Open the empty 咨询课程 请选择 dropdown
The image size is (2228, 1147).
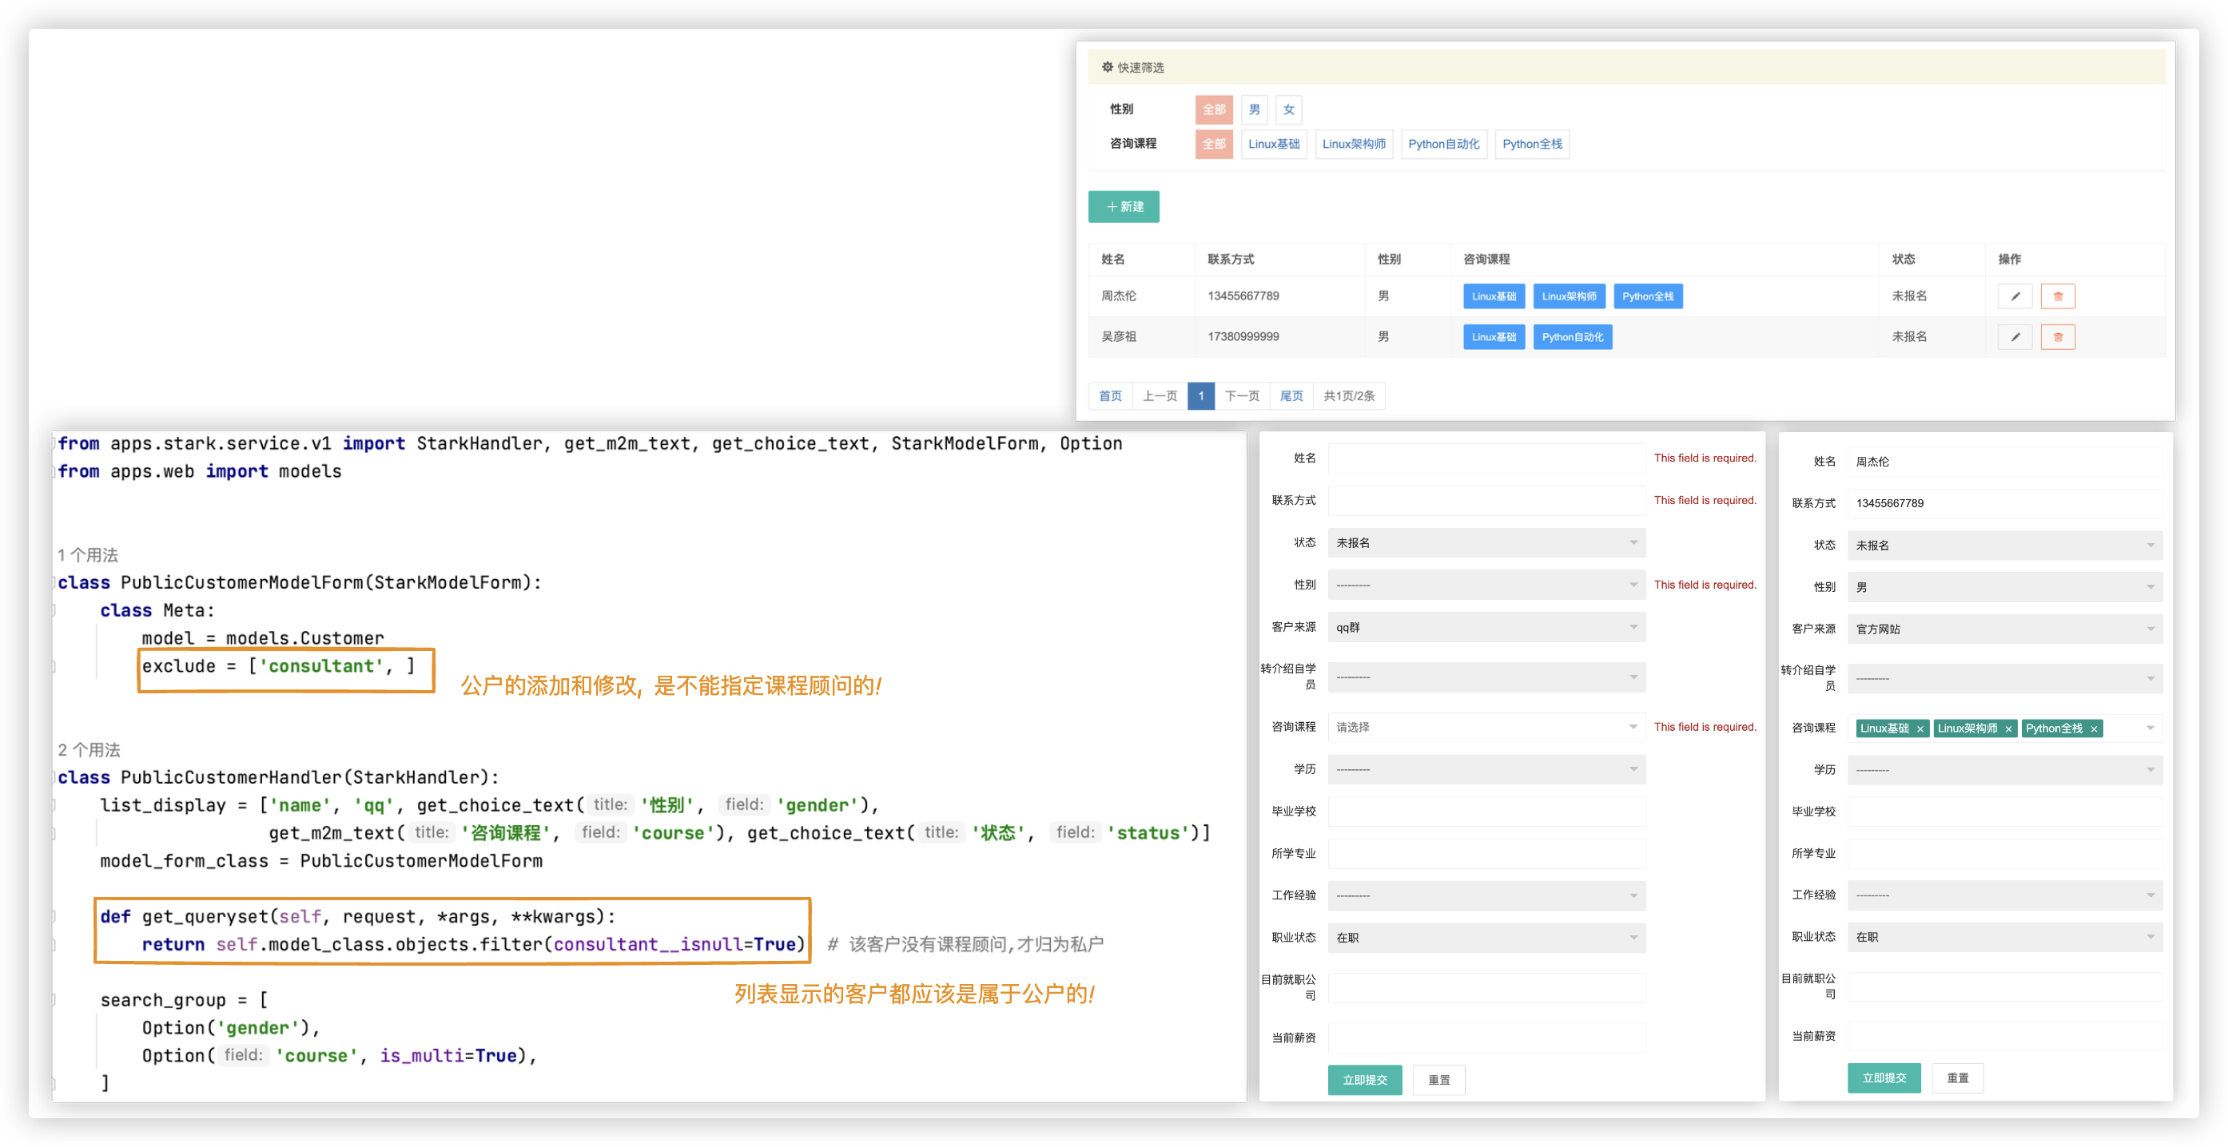1486,727
